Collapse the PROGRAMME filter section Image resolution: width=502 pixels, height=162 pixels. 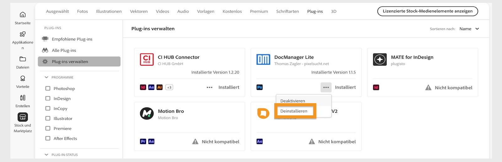point(46,77)
